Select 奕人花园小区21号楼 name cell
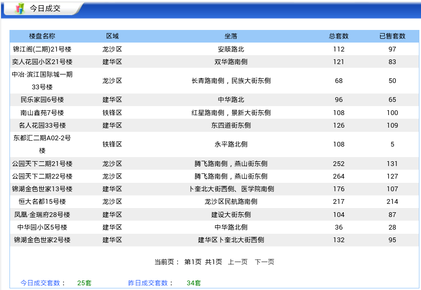421x290 pixels. coord(42,61)
